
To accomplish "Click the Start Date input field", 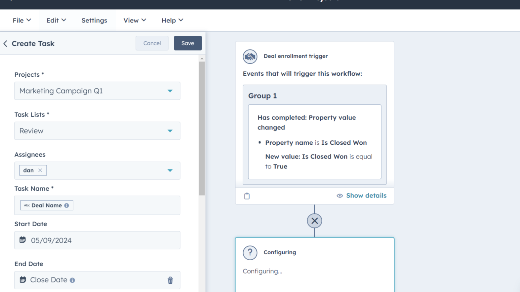I will coord(97,240).
